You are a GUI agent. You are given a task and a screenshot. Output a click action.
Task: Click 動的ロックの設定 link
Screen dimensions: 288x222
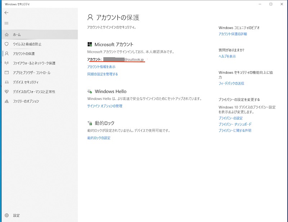(99, 138)
